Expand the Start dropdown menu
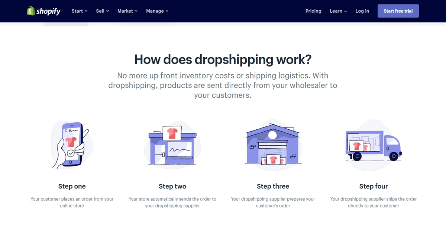The width and height of the screenshot is (446, 226). [x=80, y=11]
